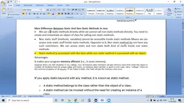Toggle Bold formatting
The image size is (184, 103).
click(23, 14)
